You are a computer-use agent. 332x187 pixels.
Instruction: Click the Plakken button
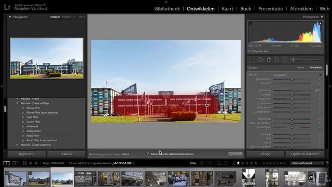click(x=66, y=154)
